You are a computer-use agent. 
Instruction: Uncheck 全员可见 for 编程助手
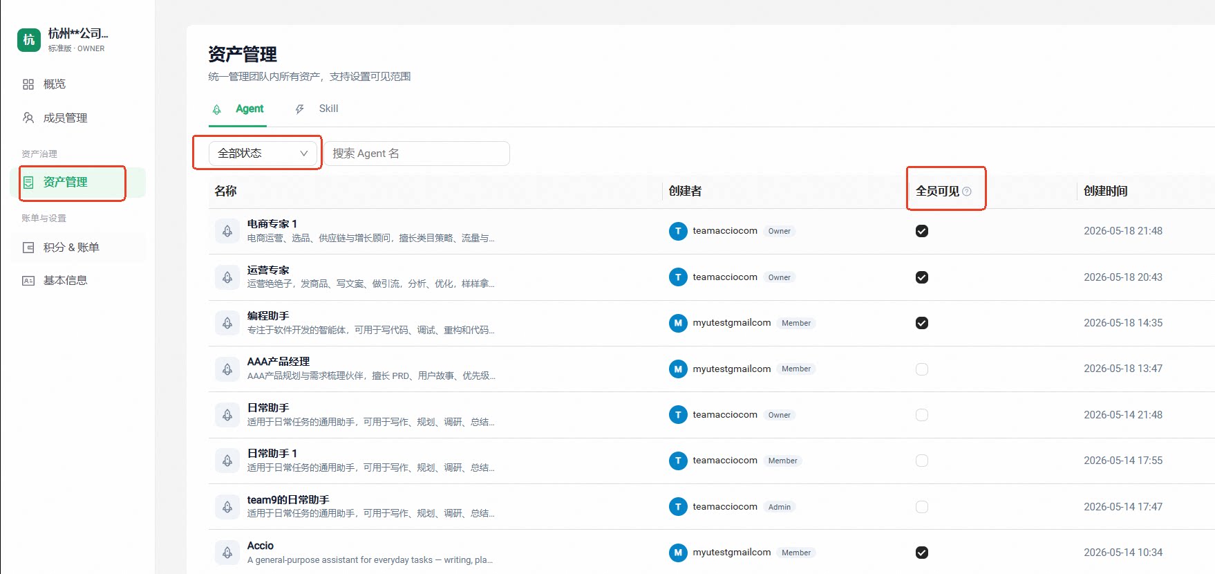922,323
